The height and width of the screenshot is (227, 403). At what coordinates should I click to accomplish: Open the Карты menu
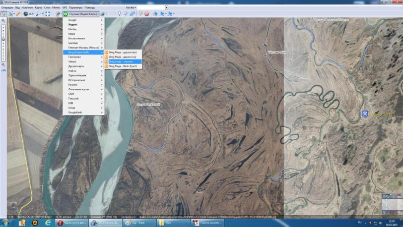tap(39, 8)
